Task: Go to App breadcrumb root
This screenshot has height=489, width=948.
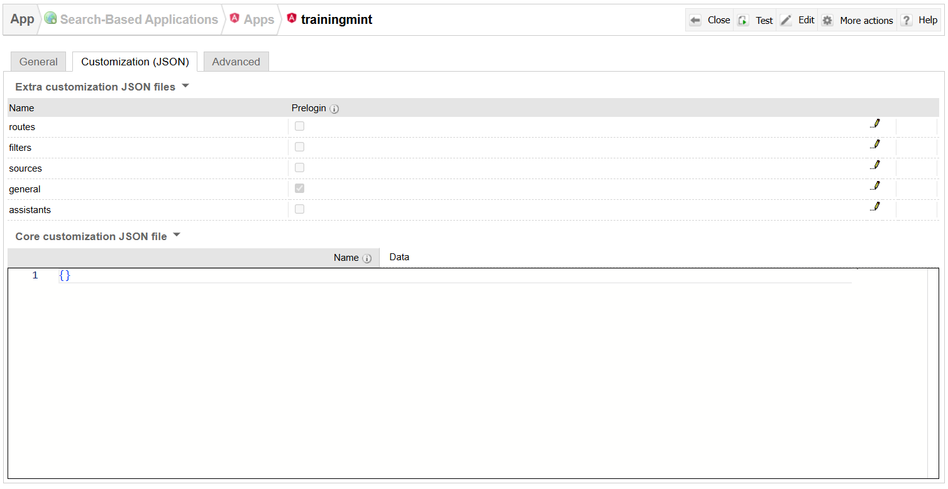Action: (23, 19)
